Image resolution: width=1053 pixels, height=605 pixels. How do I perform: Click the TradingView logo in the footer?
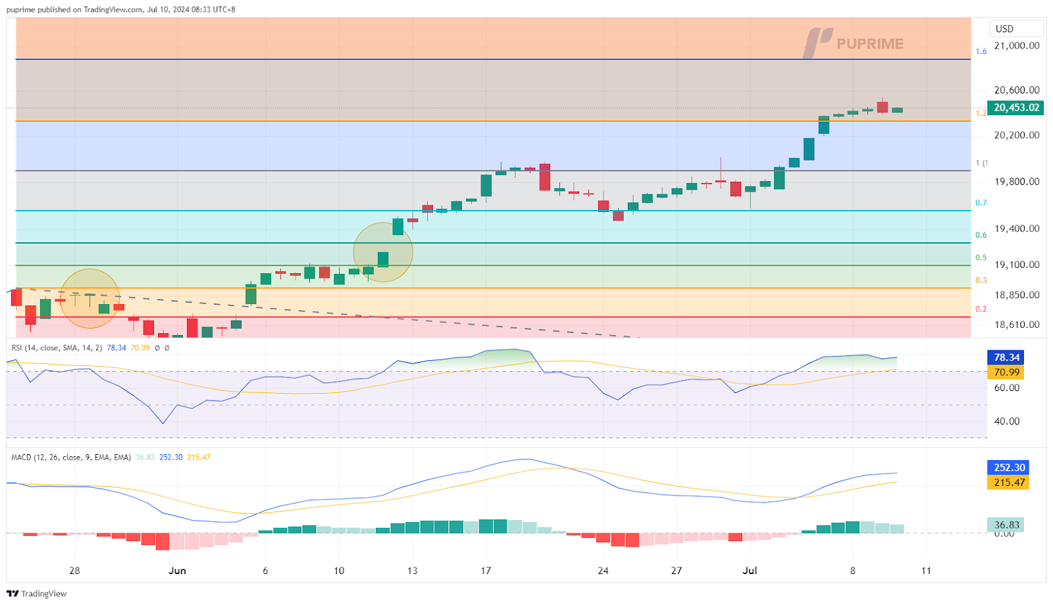click(37, 593)
